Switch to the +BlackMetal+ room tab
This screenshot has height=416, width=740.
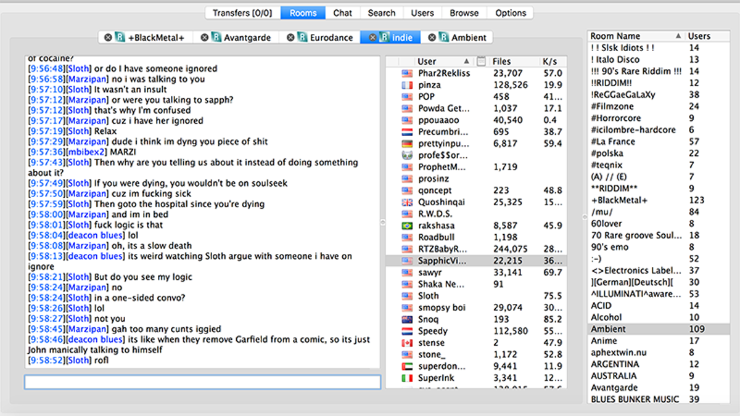pyautogui.click(x=145, y=38)
